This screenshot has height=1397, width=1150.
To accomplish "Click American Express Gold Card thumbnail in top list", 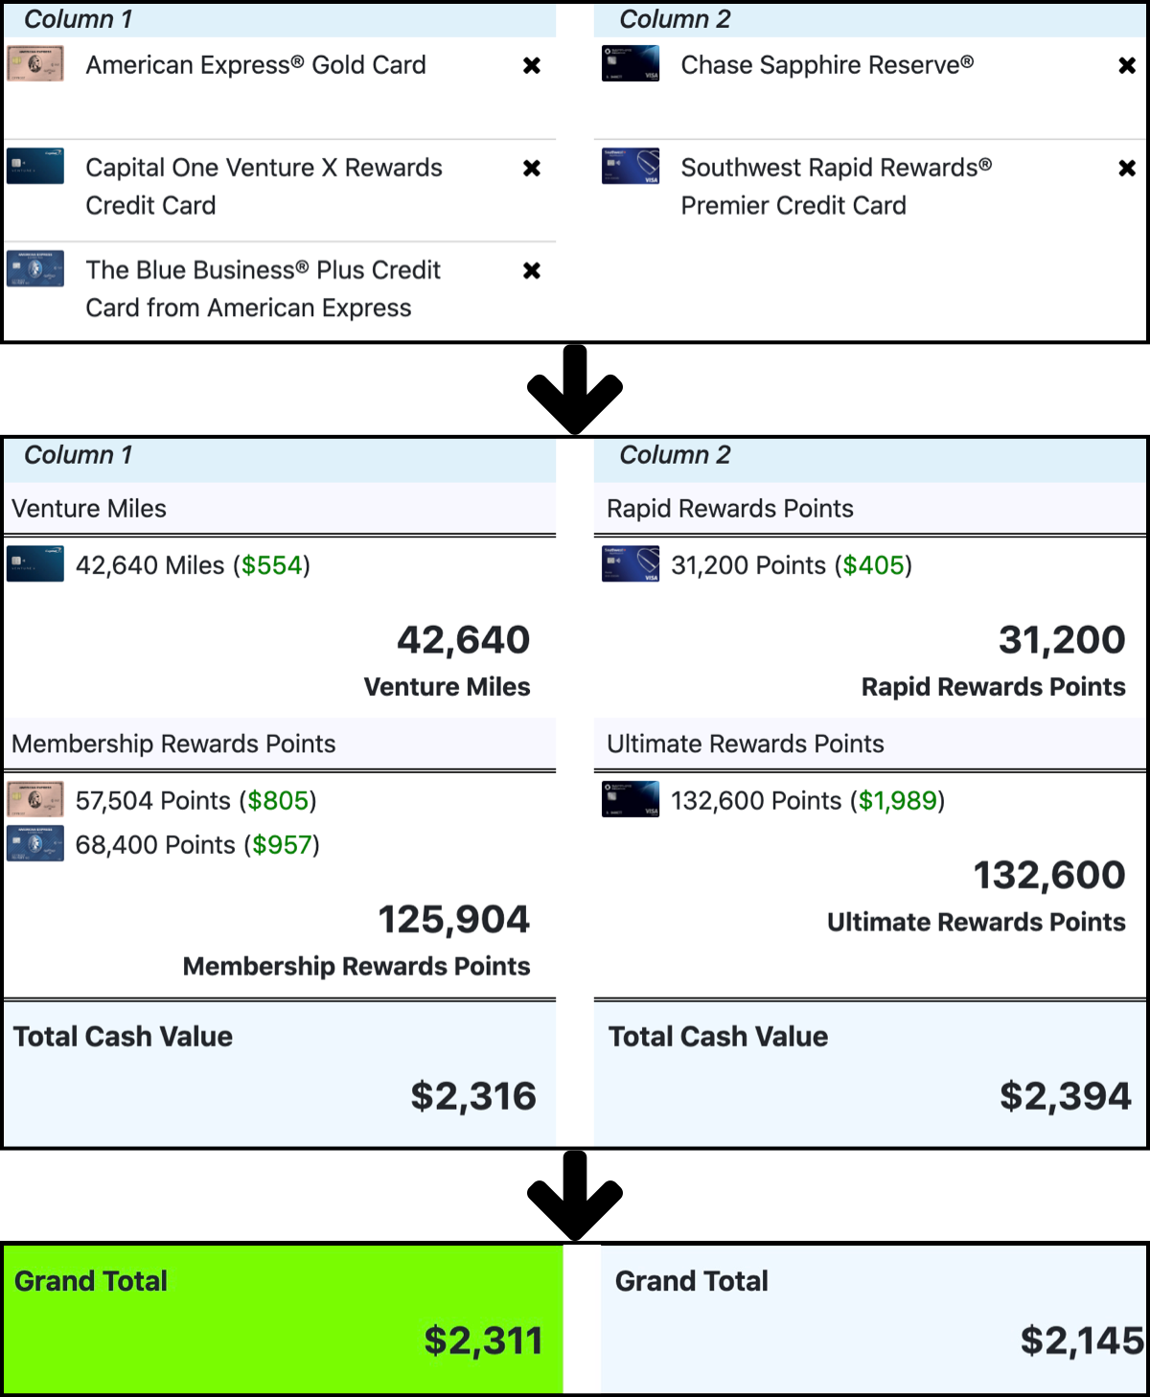I will pos(35,63).
